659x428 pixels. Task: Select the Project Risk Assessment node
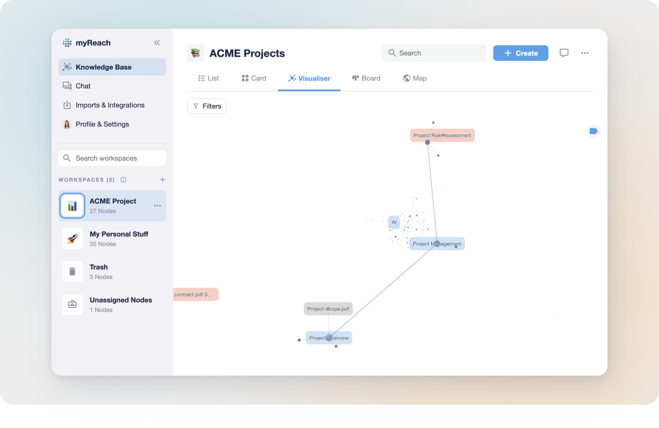pyautogui.click(x=442, y=135)
